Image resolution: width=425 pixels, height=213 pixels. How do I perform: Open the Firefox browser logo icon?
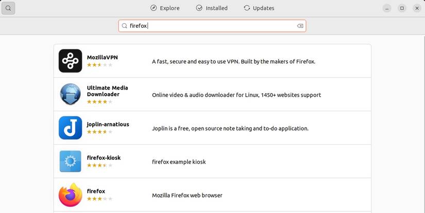click(x=70, y=195)
